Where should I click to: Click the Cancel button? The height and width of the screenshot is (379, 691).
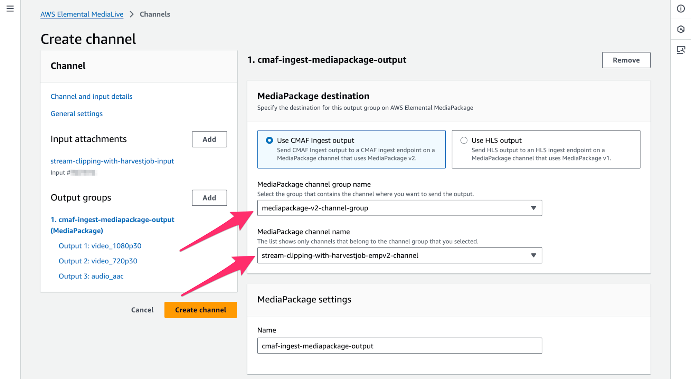[x=142, y=310]
